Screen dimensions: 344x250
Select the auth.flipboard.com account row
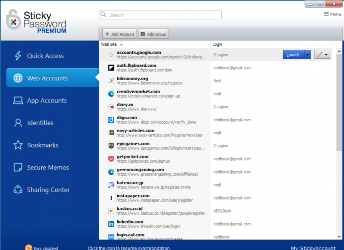pyautogui.click(x=215, y=68)
